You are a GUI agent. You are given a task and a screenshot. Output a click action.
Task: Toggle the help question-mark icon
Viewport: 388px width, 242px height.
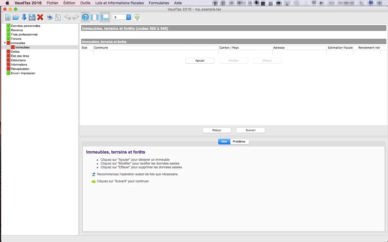[x=85, y=17]
